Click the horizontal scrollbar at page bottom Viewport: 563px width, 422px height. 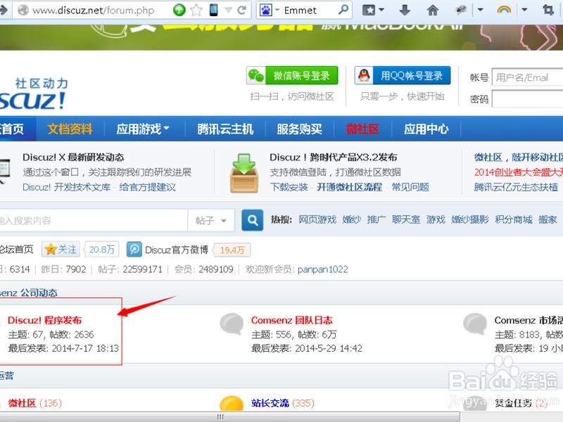[x=230, y=417]
